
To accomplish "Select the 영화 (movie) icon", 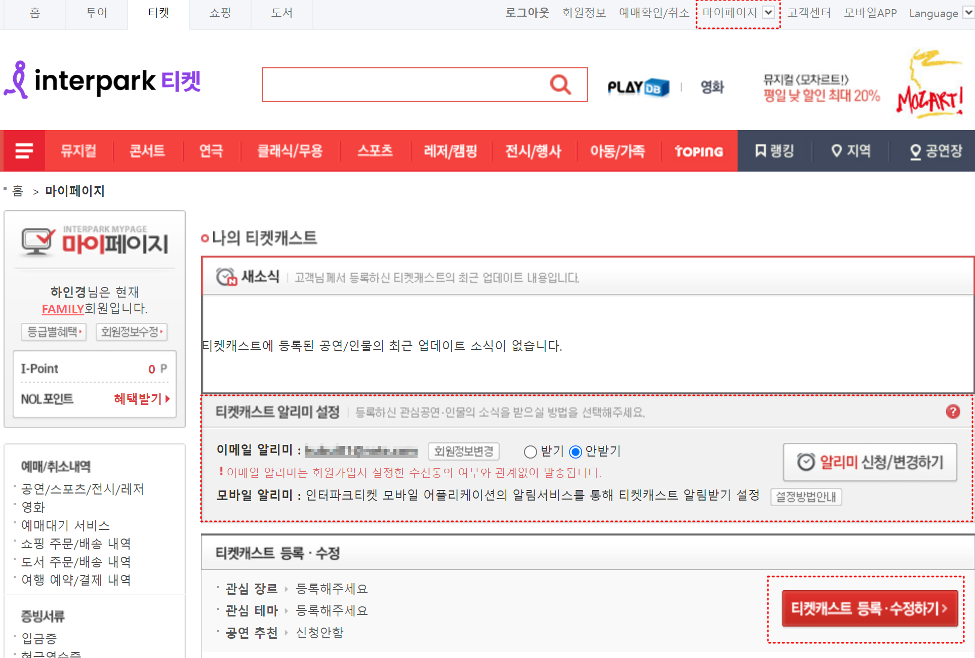I will [711, 87].
